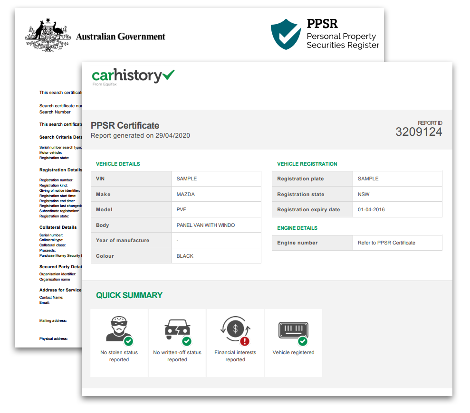The width and height of the screenshot is (470, 413).
Task: Click 'Motor vehicle:' on back document
Action: (50, 153)
